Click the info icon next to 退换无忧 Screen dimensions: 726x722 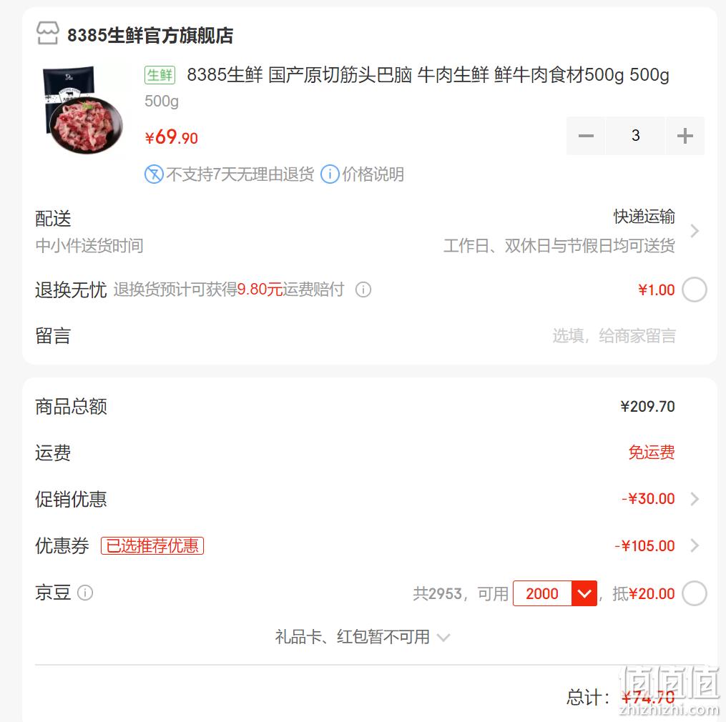coord(363,290)
